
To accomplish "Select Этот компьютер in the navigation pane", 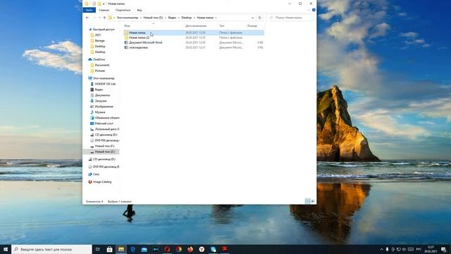I will (x=104, y=78).
